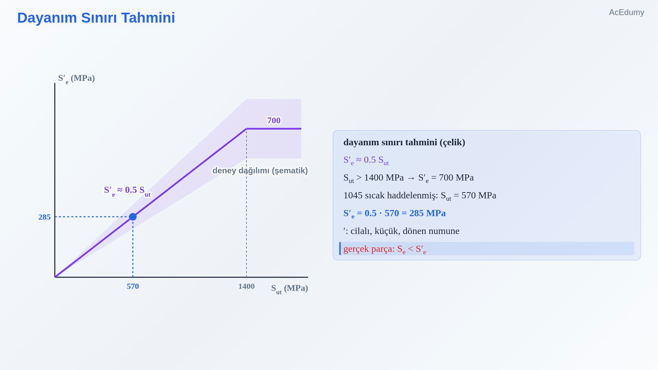Click the blue data point on the line
658x370 pixels.
(x=133, y=217)
